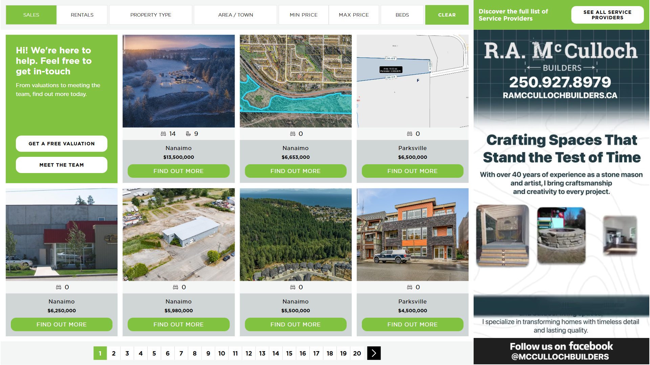
Task: Click the next page arrow icon
Action: pyautogui.click(x=374, y=353)
